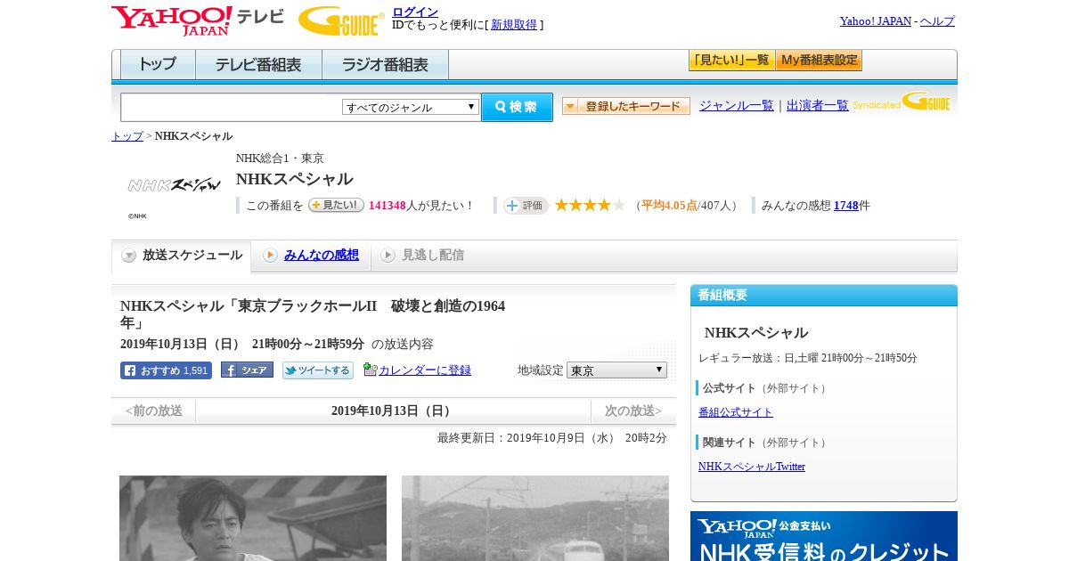Click the 見たい! add button
1069x561 pixels.
coord(336,205)
